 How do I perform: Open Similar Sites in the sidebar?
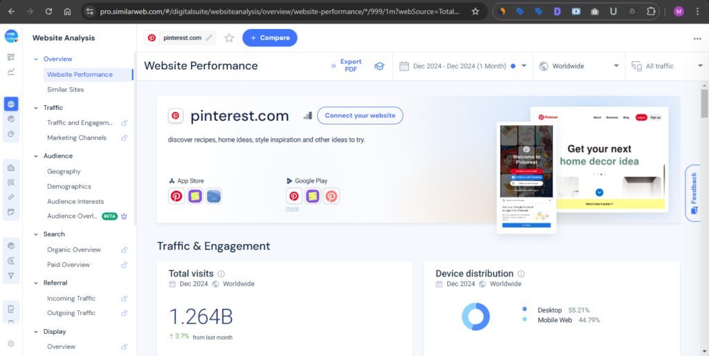click(x=66, y=89)
